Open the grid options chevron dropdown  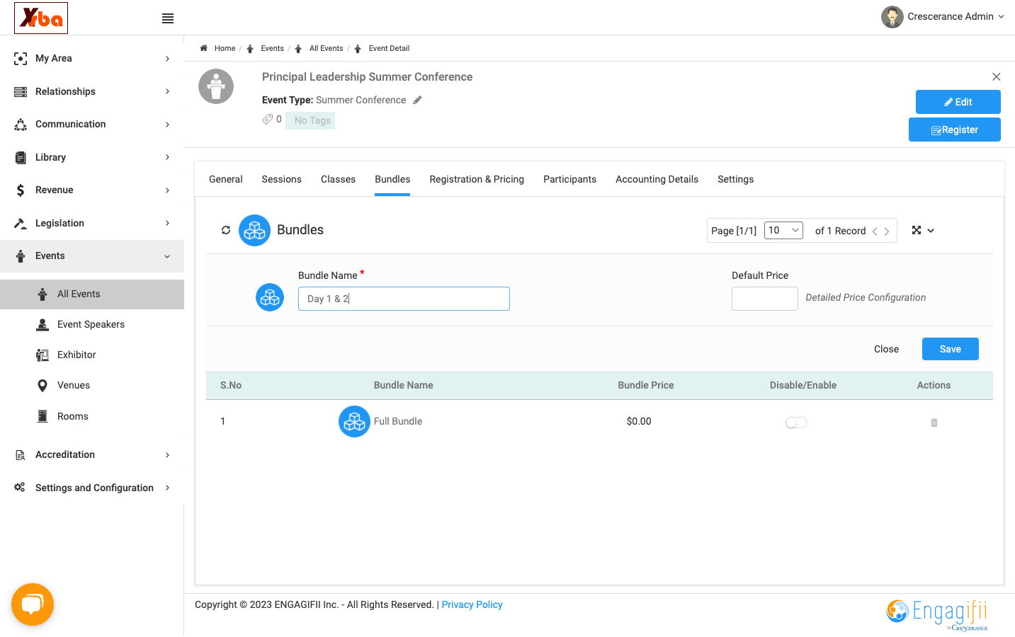pos(931,231)
